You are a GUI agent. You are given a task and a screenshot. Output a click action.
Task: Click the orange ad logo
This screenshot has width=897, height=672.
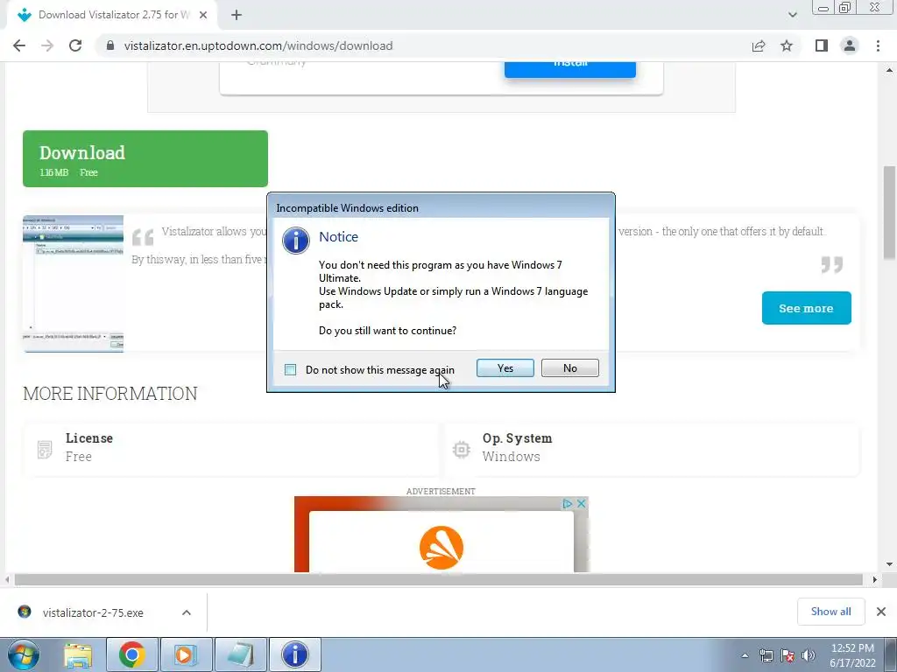(x=441, y=548)
